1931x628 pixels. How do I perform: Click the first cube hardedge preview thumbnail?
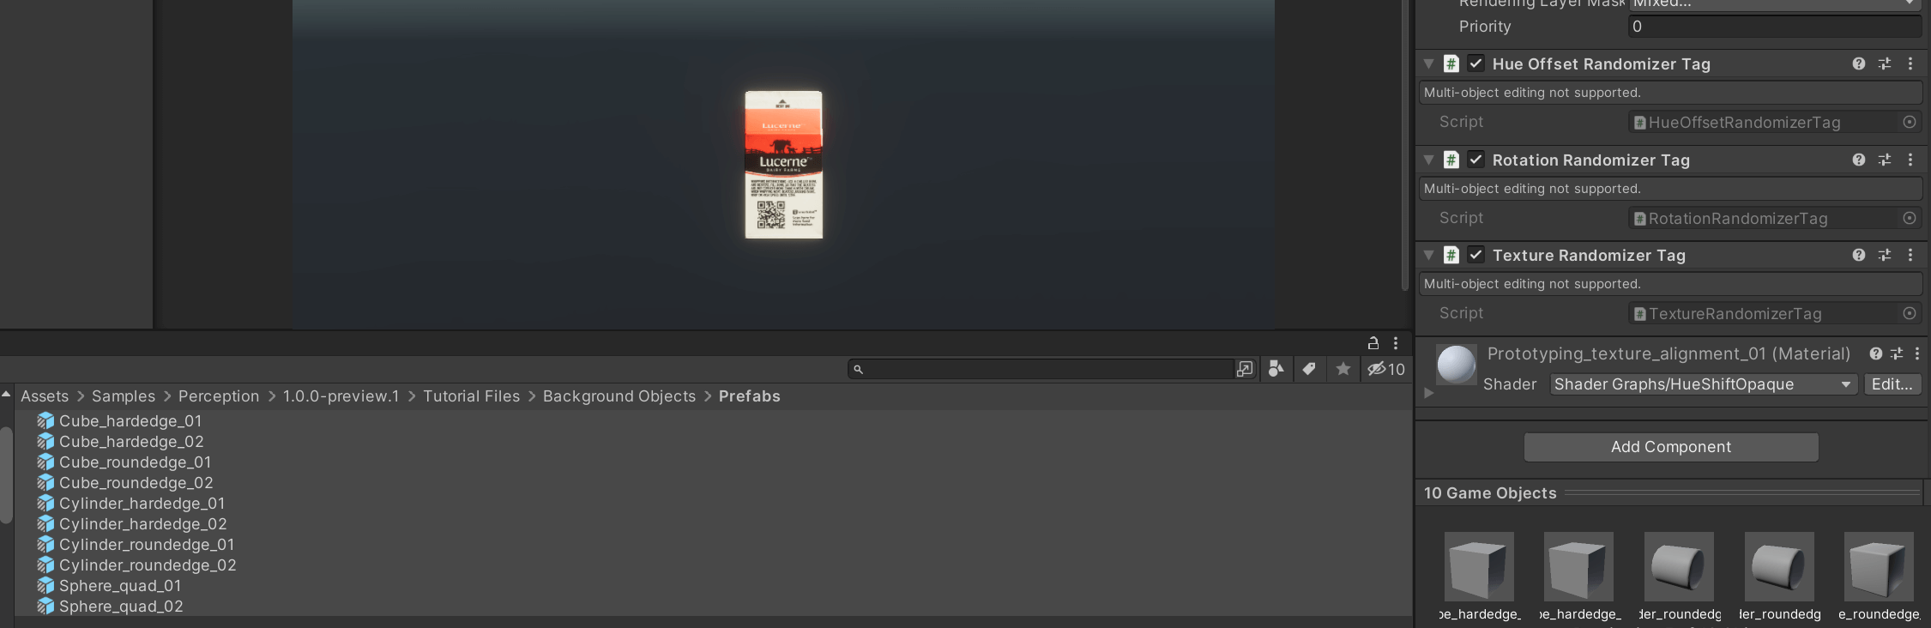tap(1479, 566)
